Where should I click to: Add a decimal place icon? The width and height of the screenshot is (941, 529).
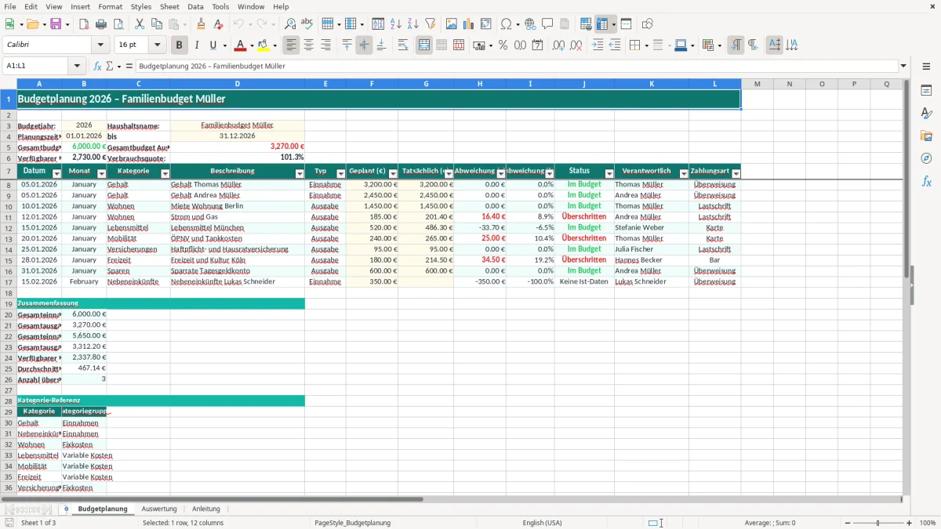coord(558,45)
